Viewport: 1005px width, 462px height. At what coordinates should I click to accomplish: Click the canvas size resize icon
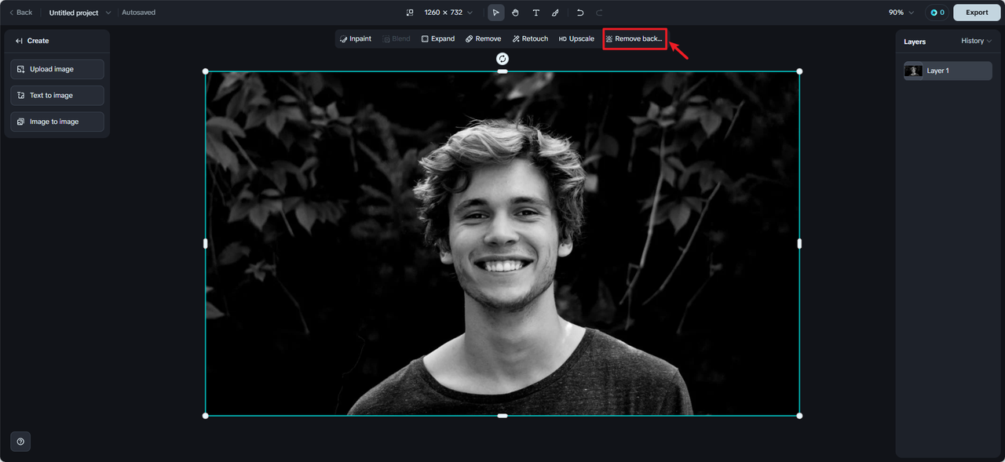409,13
